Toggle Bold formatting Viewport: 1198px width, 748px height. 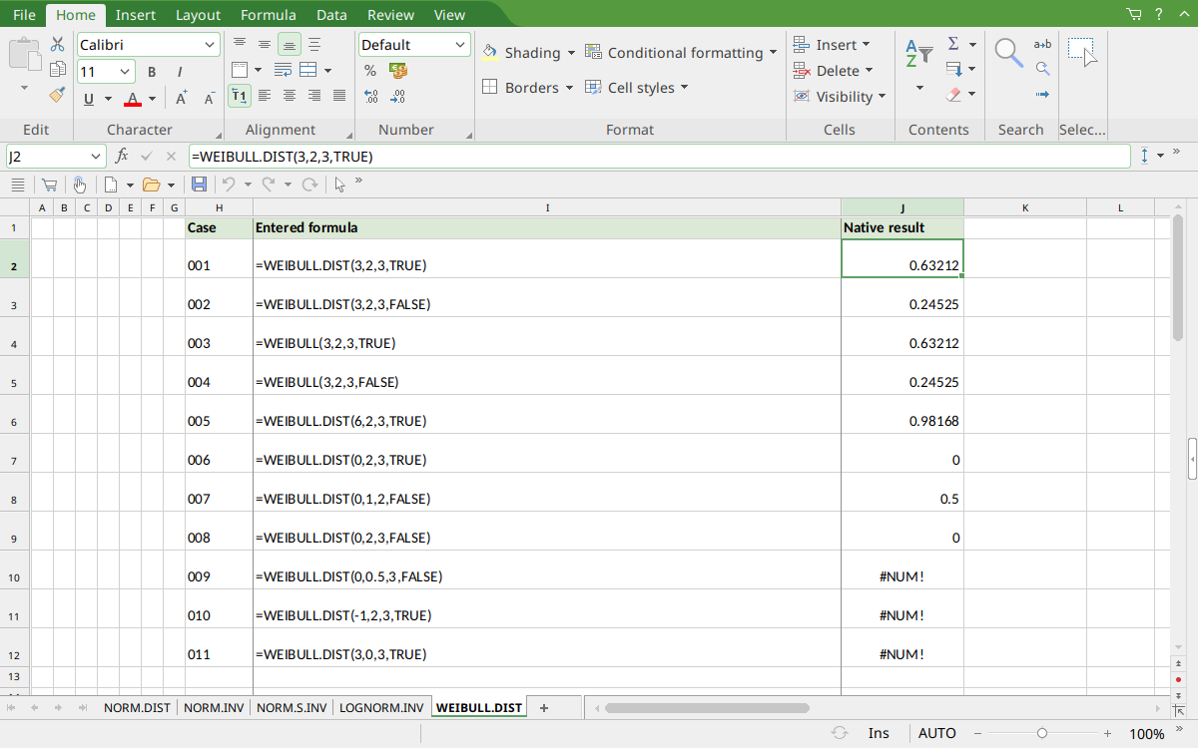pyautogui.click(x=152, y=72)
